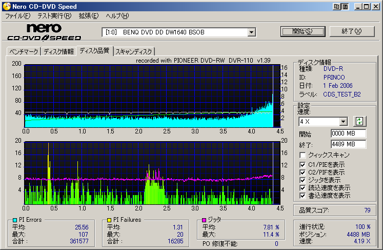
Task: Click the magenta jitter legend swatch
Action: 204,220
